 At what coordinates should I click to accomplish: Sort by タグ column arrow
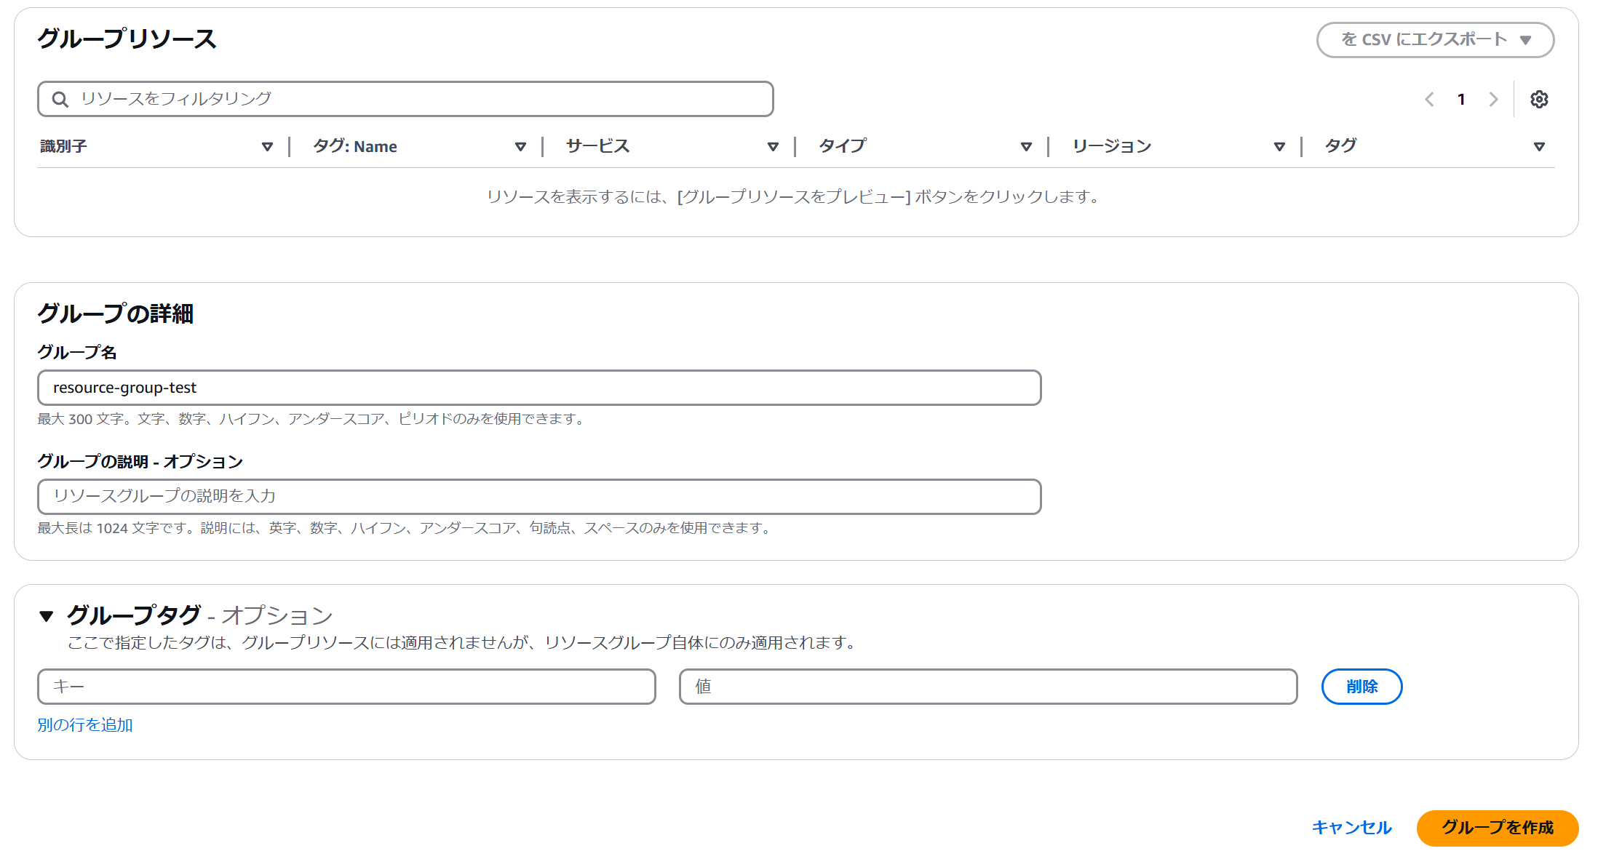coord(1539,147)
